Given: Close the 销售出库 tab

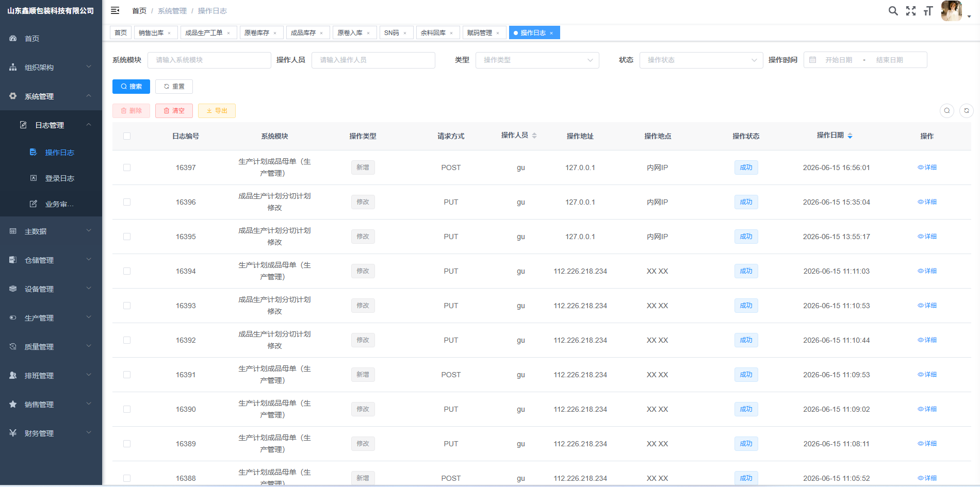Looking at the screenshot, I should pos(169,33).
